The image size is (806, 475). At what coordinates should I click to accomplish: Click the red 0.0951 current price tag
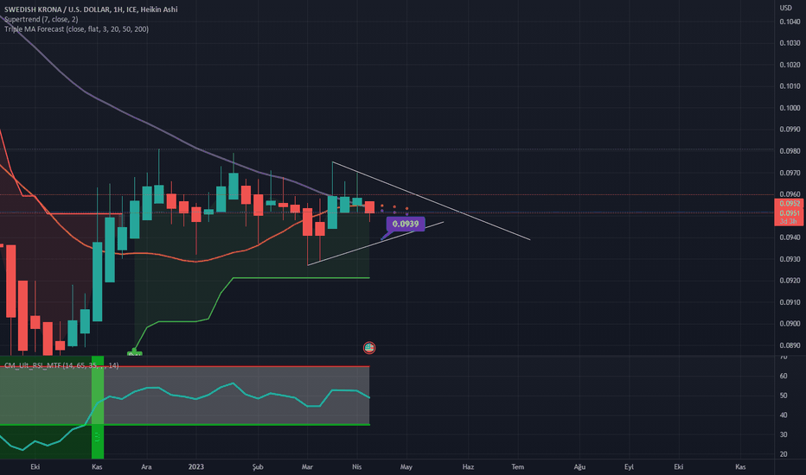(789, 213)
